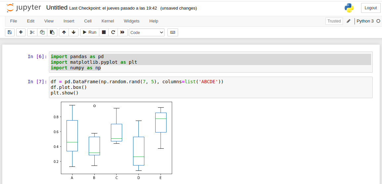Screen dimensions: 382x184
Task: Copy selected cells icon
Action: coord(42,32)
